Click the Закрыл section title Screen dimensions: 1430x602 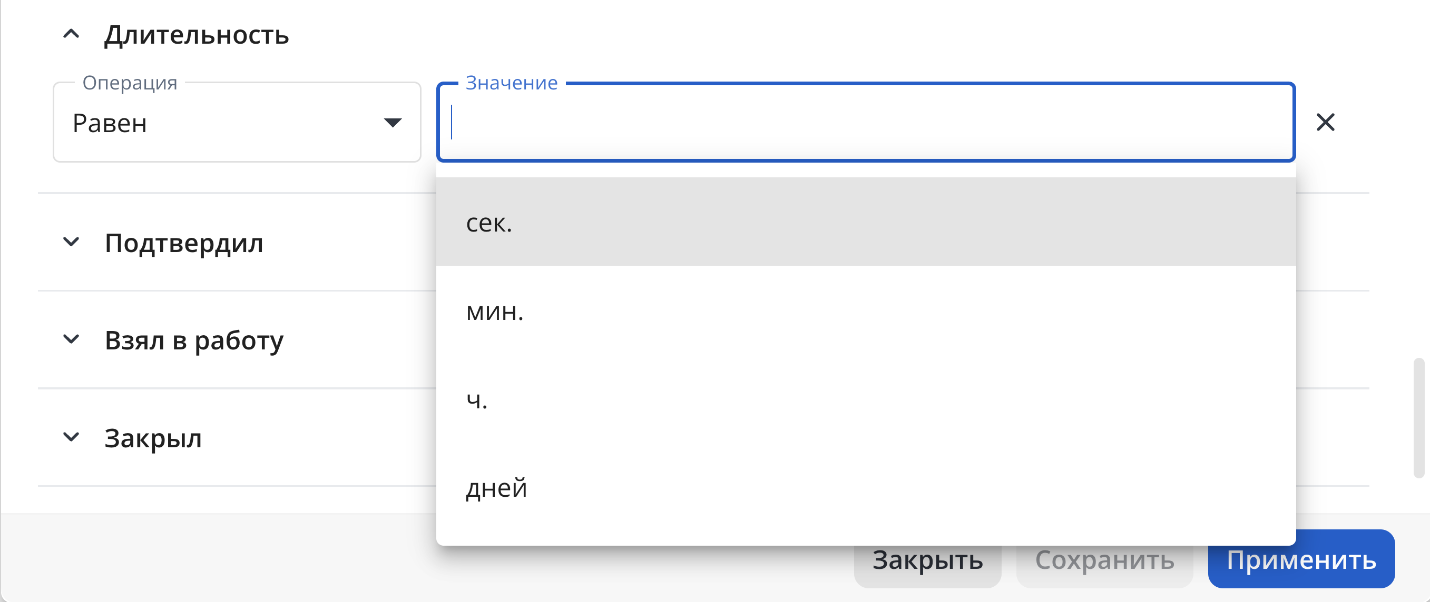tap(153, 438)
